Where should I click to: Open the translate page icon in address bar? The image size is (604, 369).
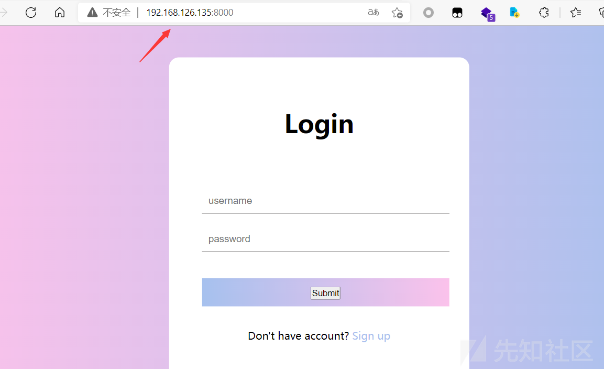point(373,13)
